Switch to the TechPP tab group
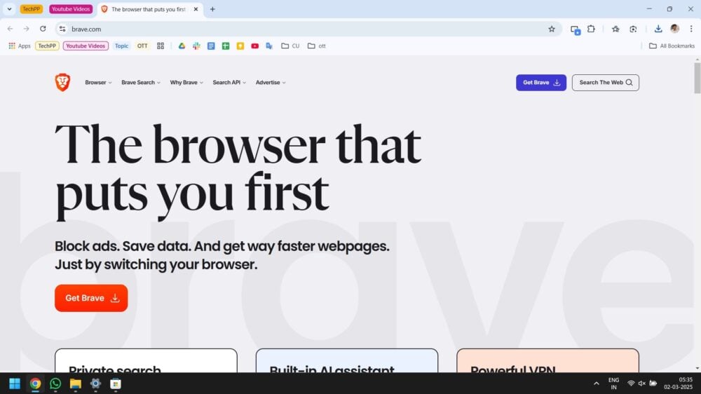 (32, 9)
